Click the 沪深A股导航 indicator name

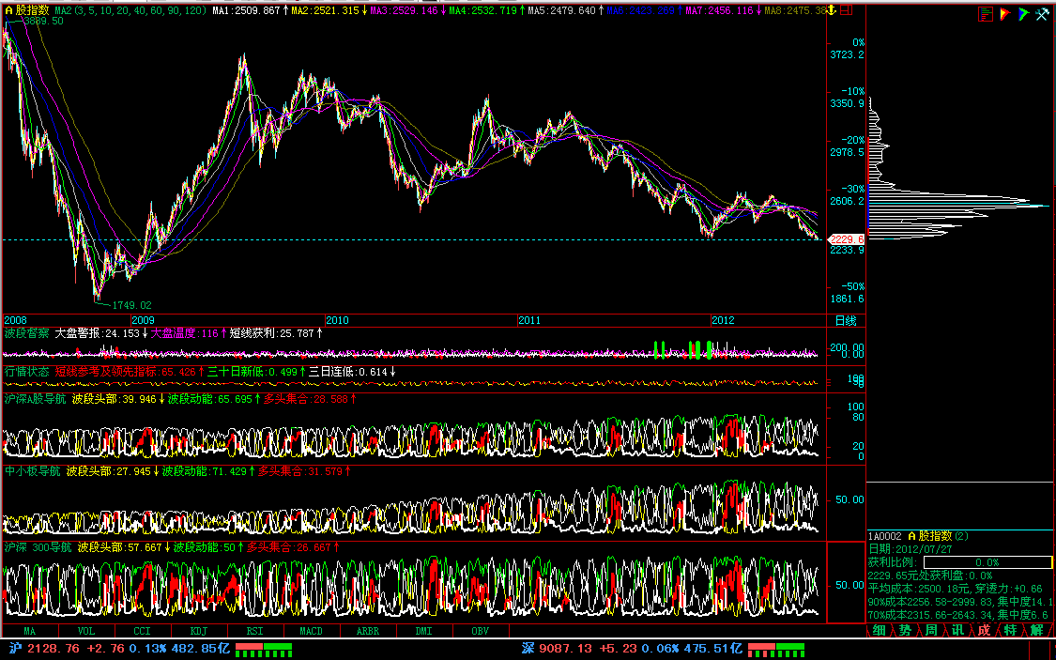point(36,399)
